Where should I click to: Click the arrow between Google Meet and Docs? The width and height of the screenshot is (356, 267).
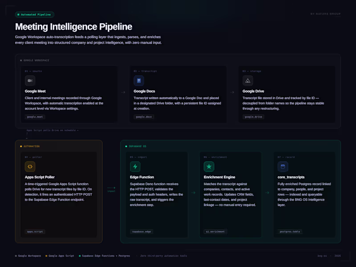(123, 93)
